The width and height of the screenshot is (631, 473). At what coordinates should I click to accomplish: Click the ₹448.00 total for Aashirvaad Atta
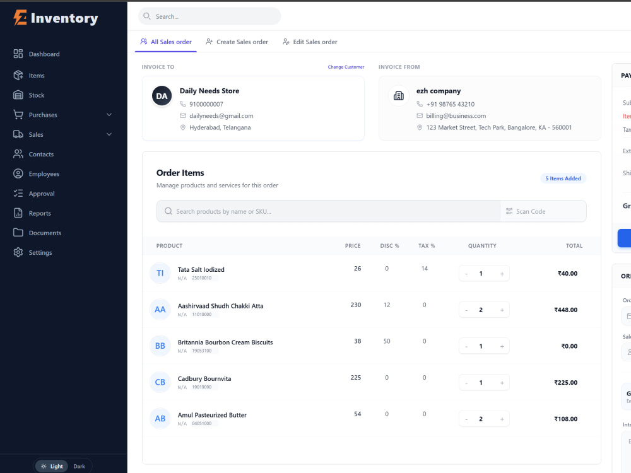coord(565,310)
